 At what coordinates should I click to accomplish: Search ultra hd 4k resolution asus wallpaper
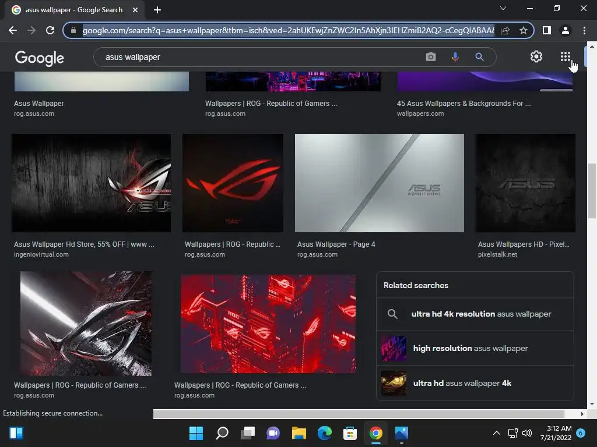point(475,314)
